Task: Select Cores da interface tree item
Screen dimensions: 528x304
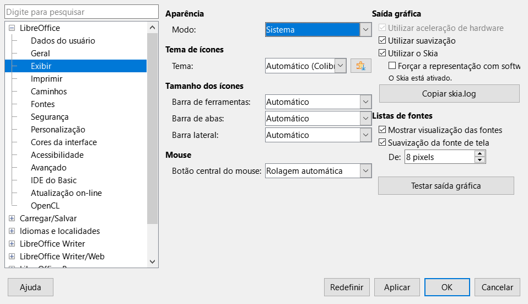Action: [63, 142]
